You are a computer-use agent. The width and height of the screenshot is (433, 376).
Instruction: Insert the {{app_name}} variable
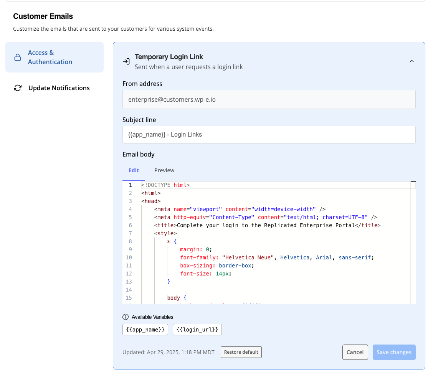coord(145,329)
